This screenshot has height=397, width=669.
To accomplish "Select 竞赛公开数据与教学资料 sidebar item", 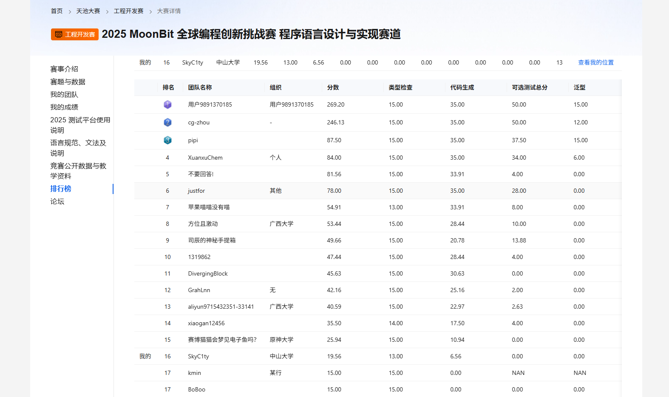I will [78, 171].
